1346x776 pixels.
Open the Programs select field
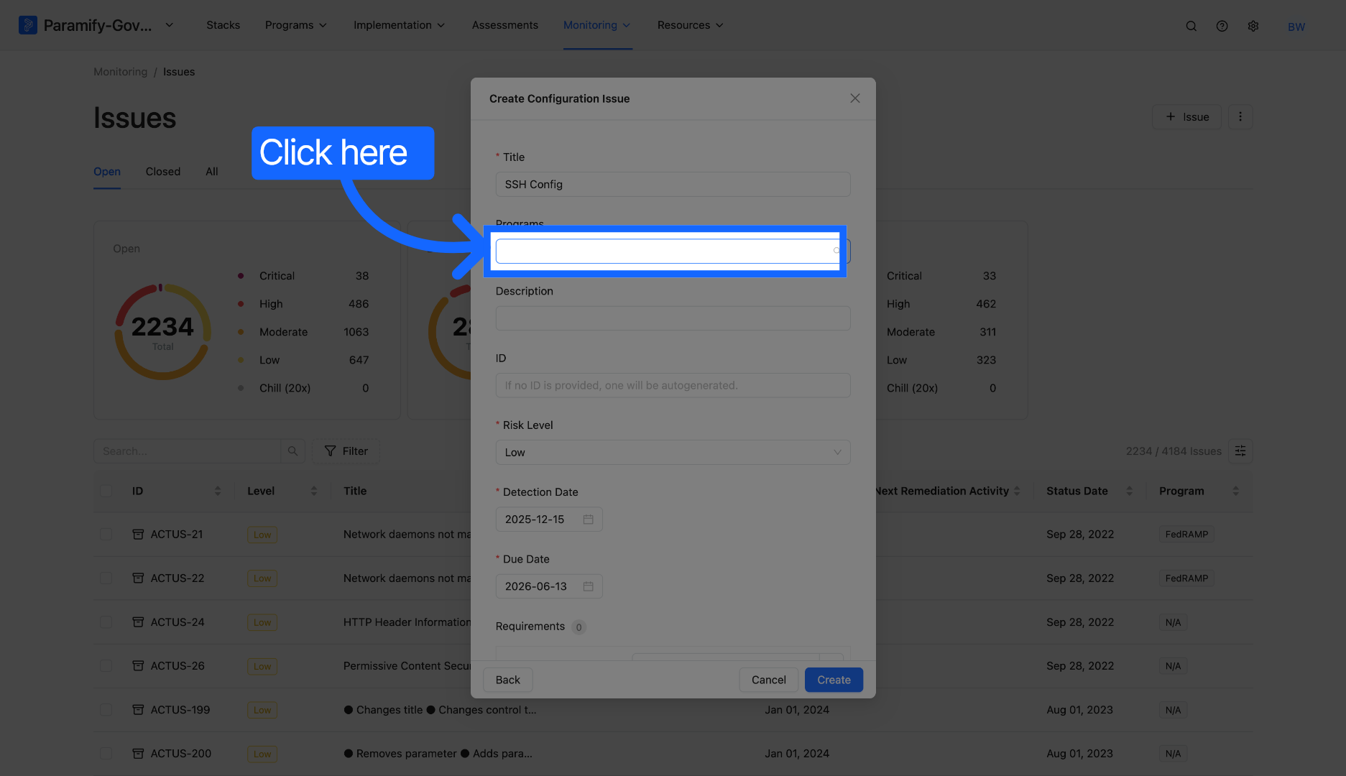point(673,251)
